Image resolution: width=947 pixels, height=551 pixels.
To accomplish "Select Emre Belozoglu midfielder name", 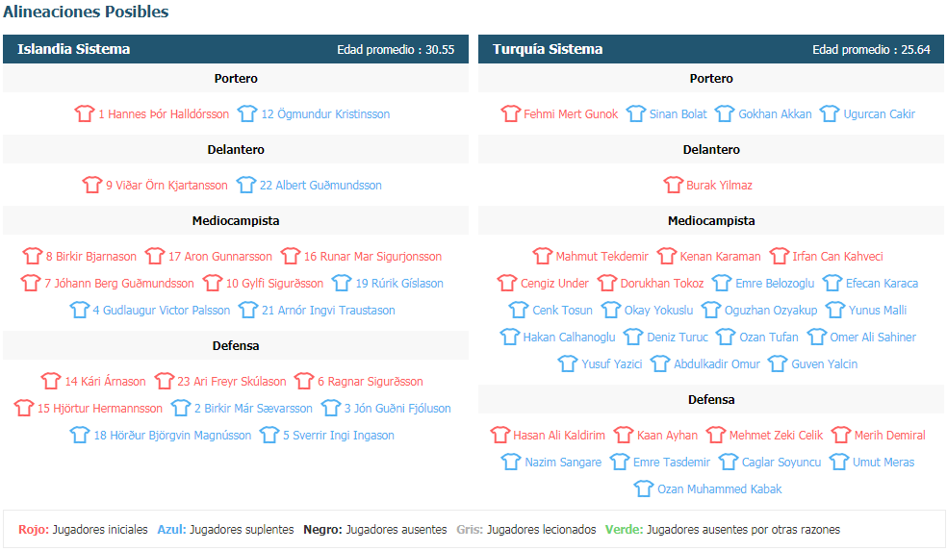I will click(x=775, y=283).
